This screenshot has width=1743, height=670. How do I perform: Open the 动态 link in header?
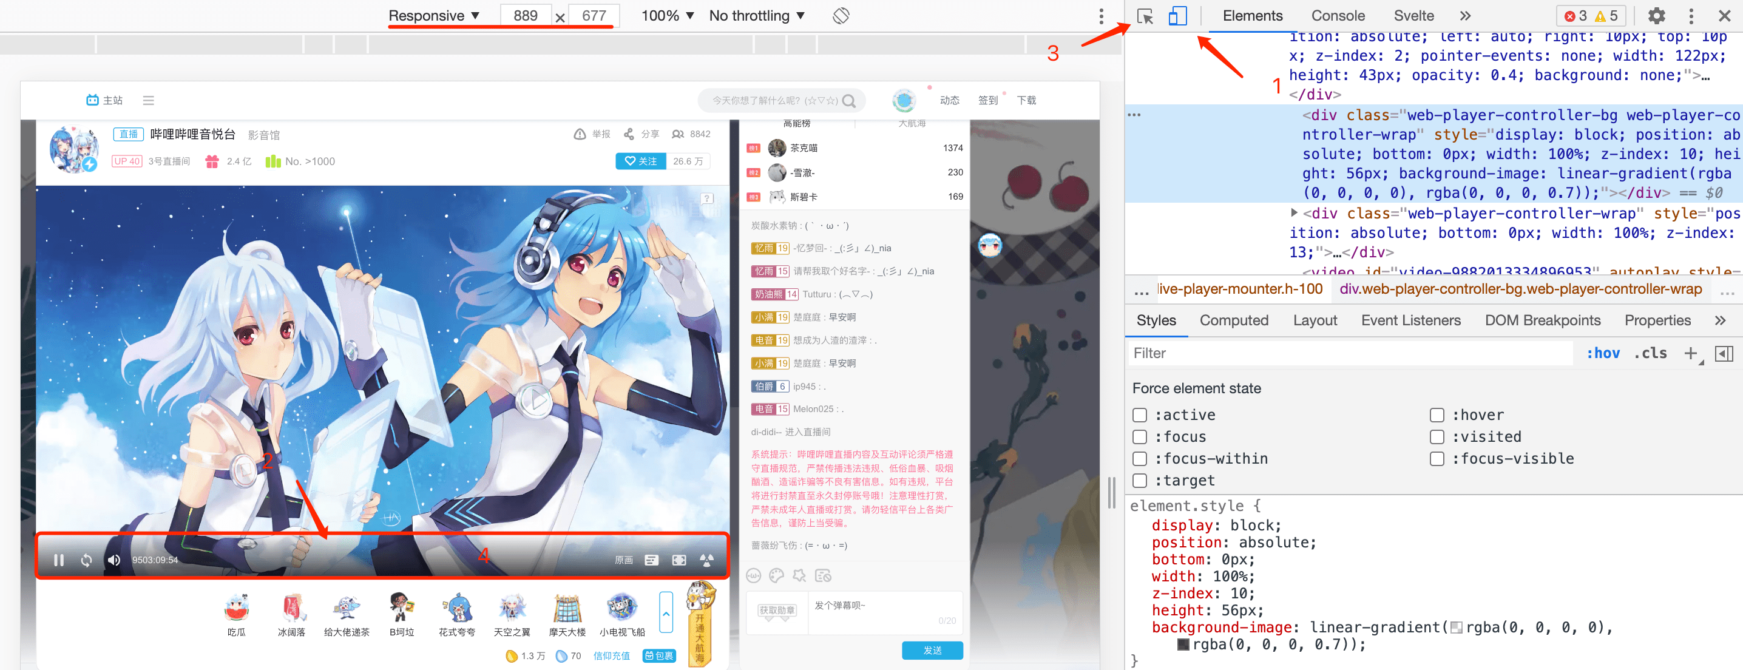pos(949,100)
